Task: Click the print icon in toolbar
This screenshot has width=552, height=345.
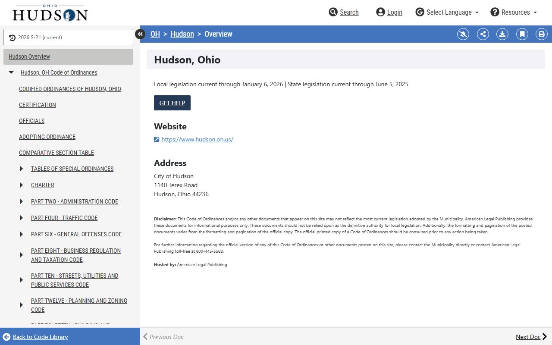Action: click(x=542, y=34)
